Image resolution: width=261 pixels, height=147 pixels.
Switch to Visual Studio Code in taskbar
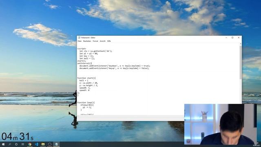36,144
